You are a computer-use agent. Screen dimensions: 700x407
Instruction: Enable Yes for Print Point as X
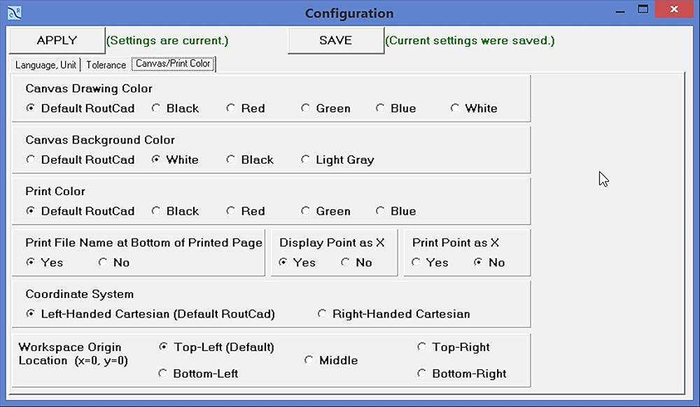coord(416,263)
